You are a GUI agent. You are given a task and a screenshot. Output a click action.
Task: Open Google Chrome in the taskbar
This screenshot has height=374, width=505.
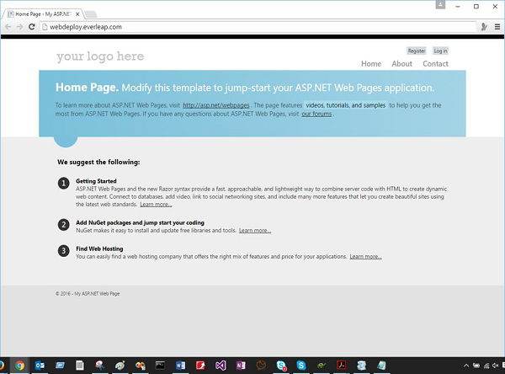[x=19, y=366]
